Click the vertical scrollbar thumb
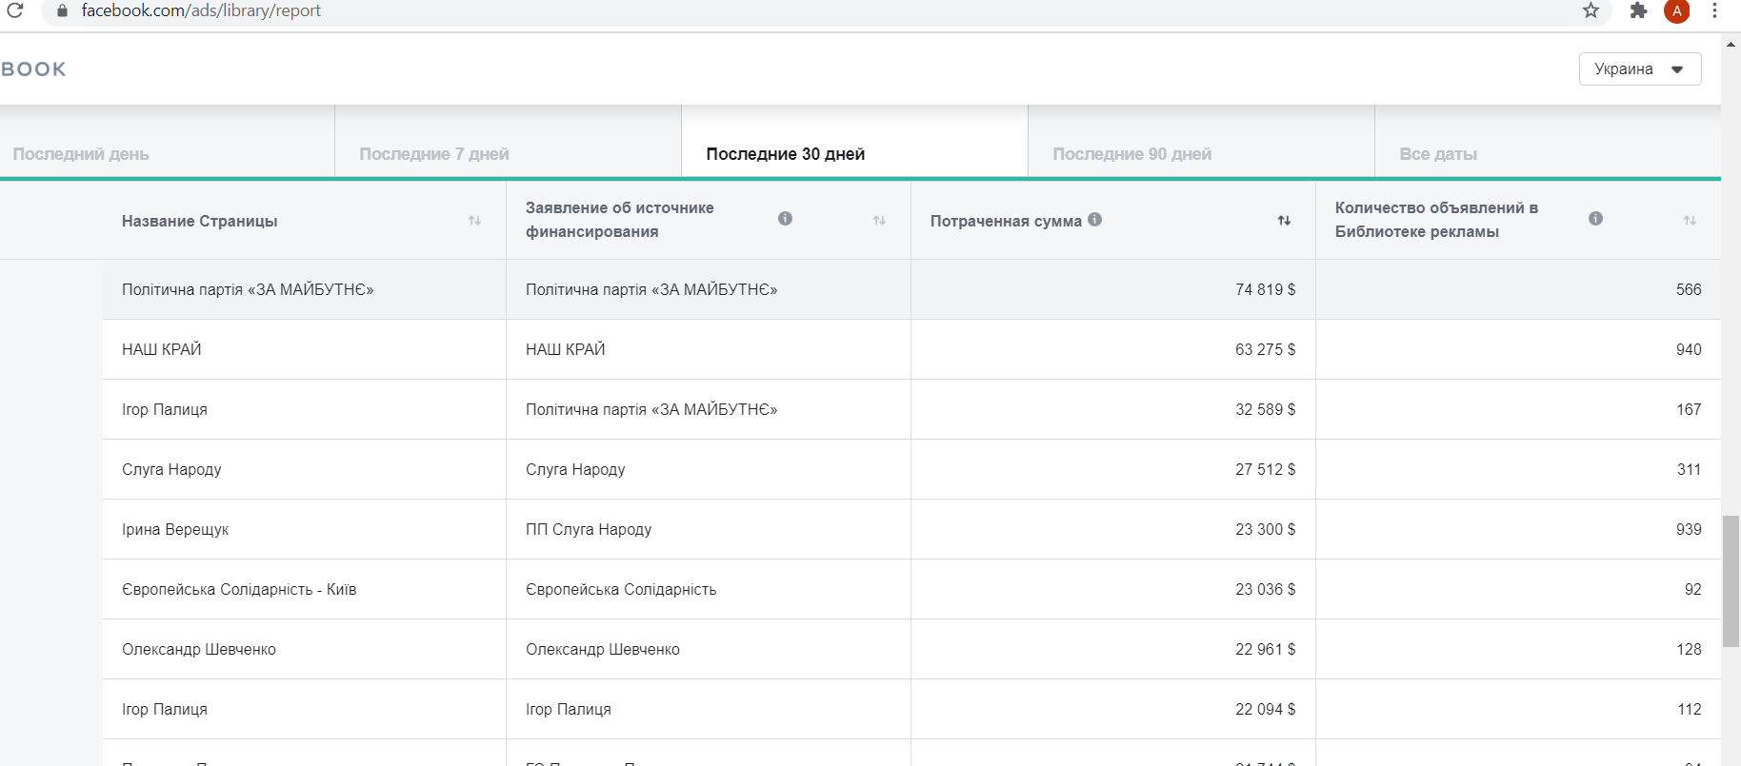The height and width of the screenshot is (766, 1741). point(1731,580)
